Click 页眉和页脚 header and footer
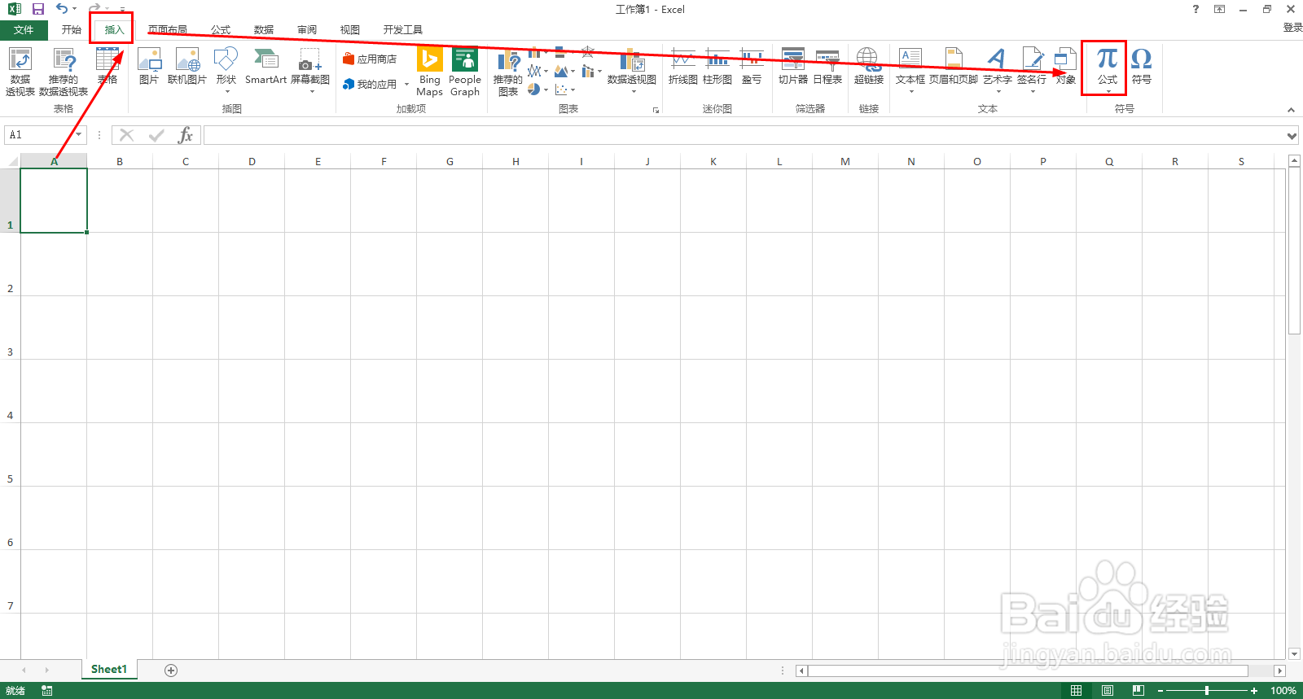This screenshot has width=1303, height=699. (954, 67)
